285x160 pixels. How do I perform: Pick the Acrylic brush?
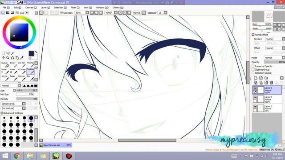pyautogui.click(x=5, y=78)
